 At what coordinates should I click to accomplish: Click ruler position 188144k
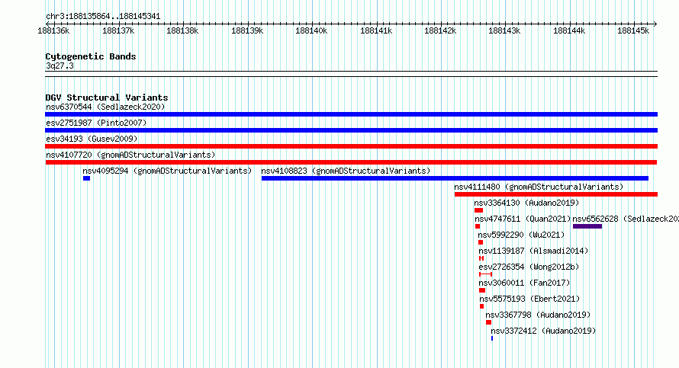coord(569,30)
